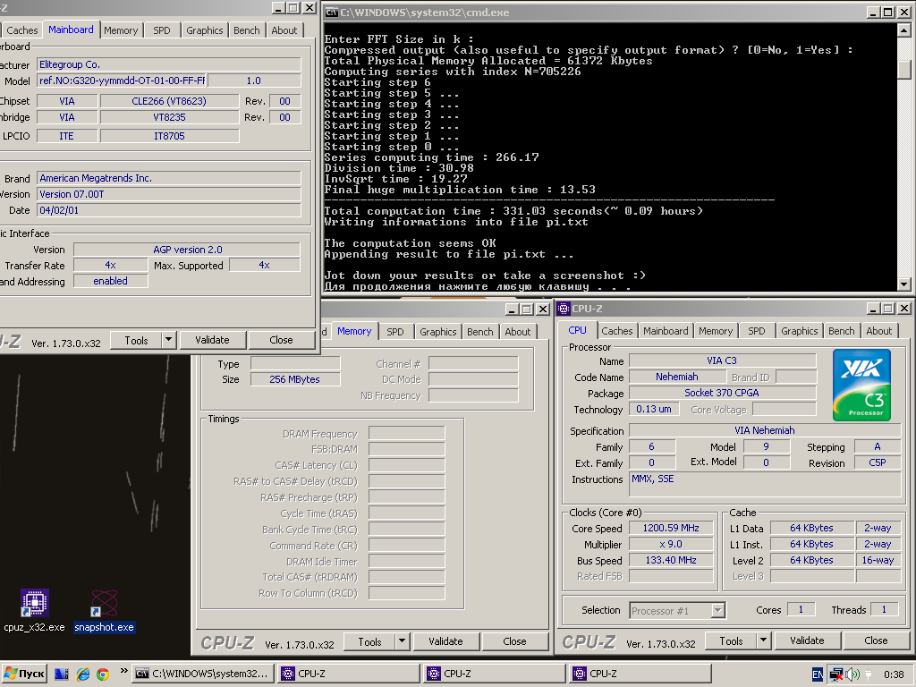Switch to cmd.exe taskbar button
Screen dimensions: 916x687
pyautogui.click(x=202, y=674)
